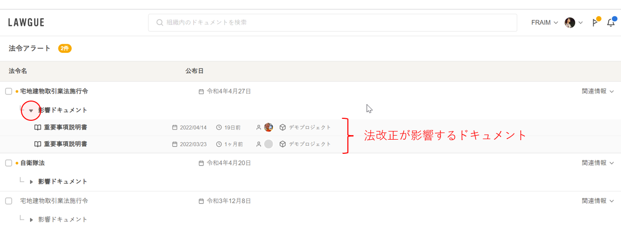Click calendar icon beside 2022/04/14
The width and height of the screenshot is (621, 230).
coord(174,127)
